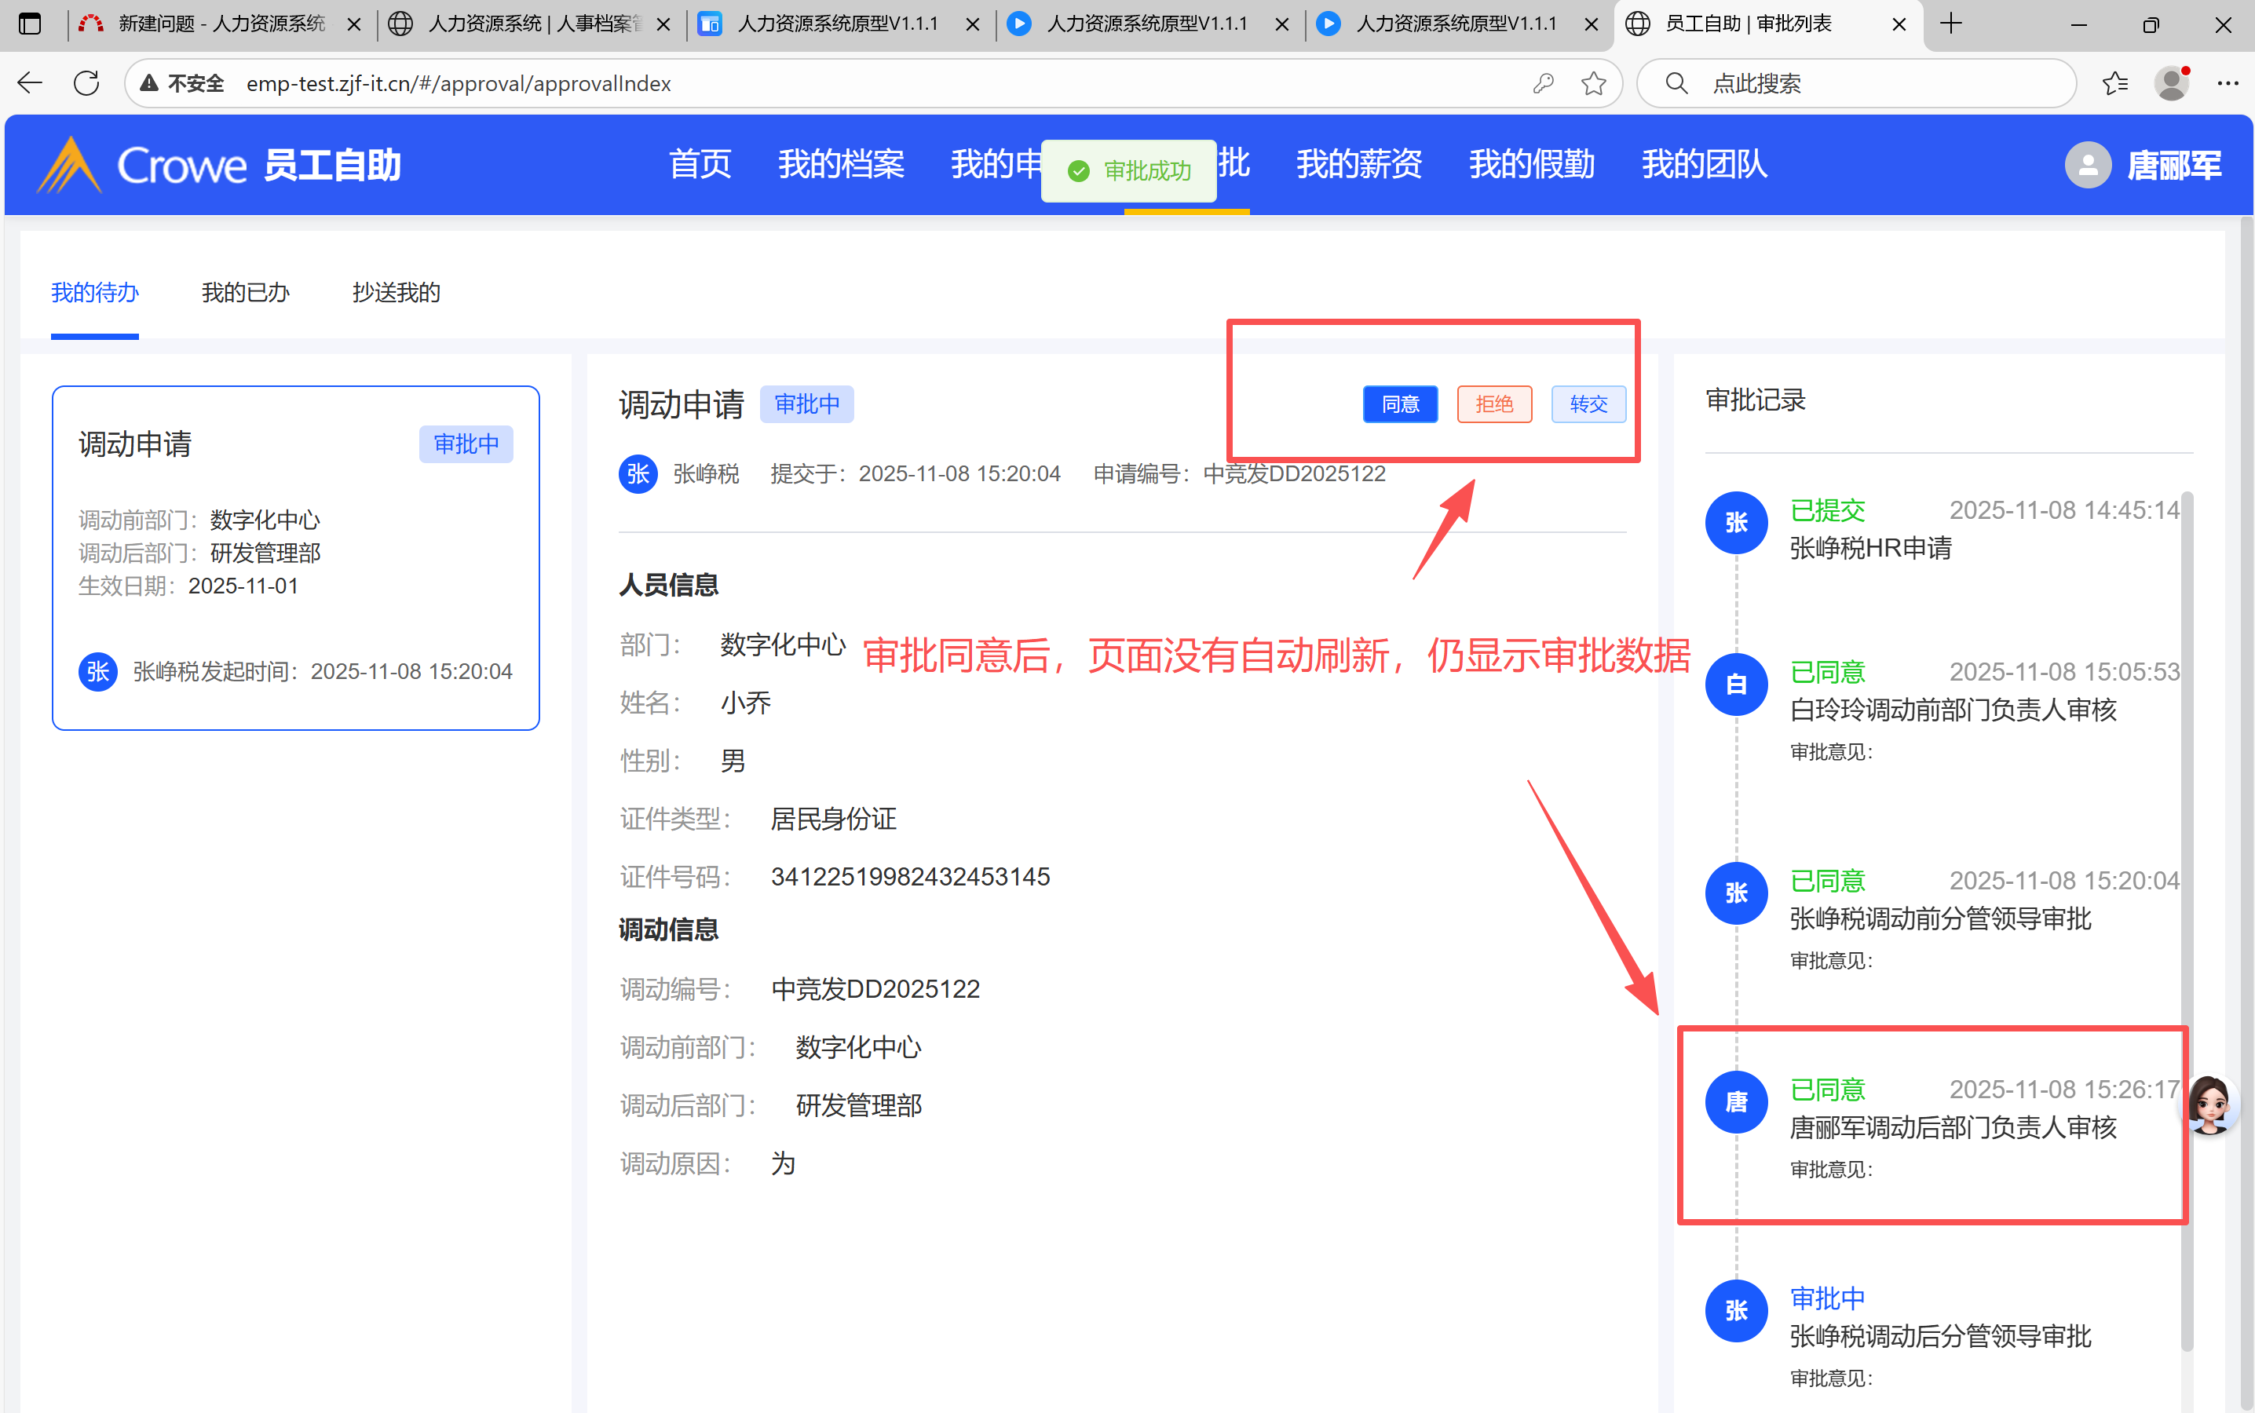This screenshot has width=2255, height=1413.
Task: Click the browser back arrow icon
Action: pos(30,83)
